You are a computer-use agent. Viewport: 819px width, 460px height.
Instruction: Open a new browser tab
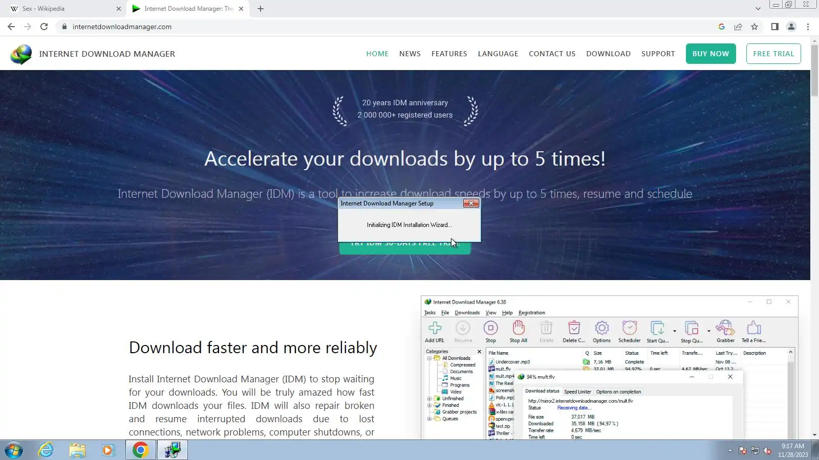(261, 9)
